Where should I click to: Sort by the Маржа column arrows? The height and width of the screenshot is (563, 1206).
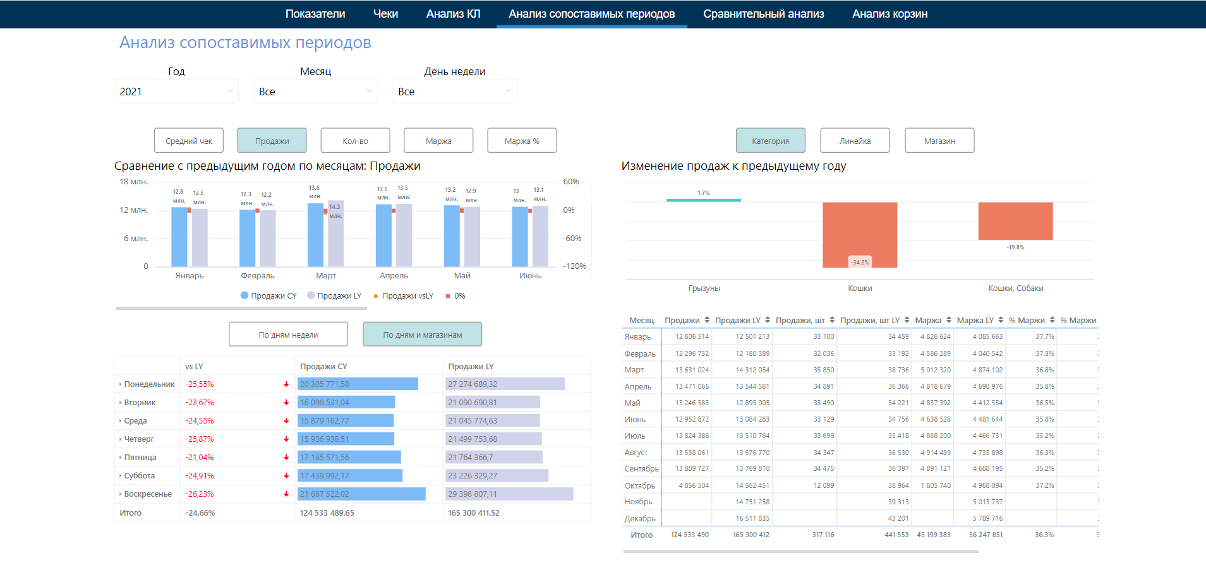(x=948, y=320)
